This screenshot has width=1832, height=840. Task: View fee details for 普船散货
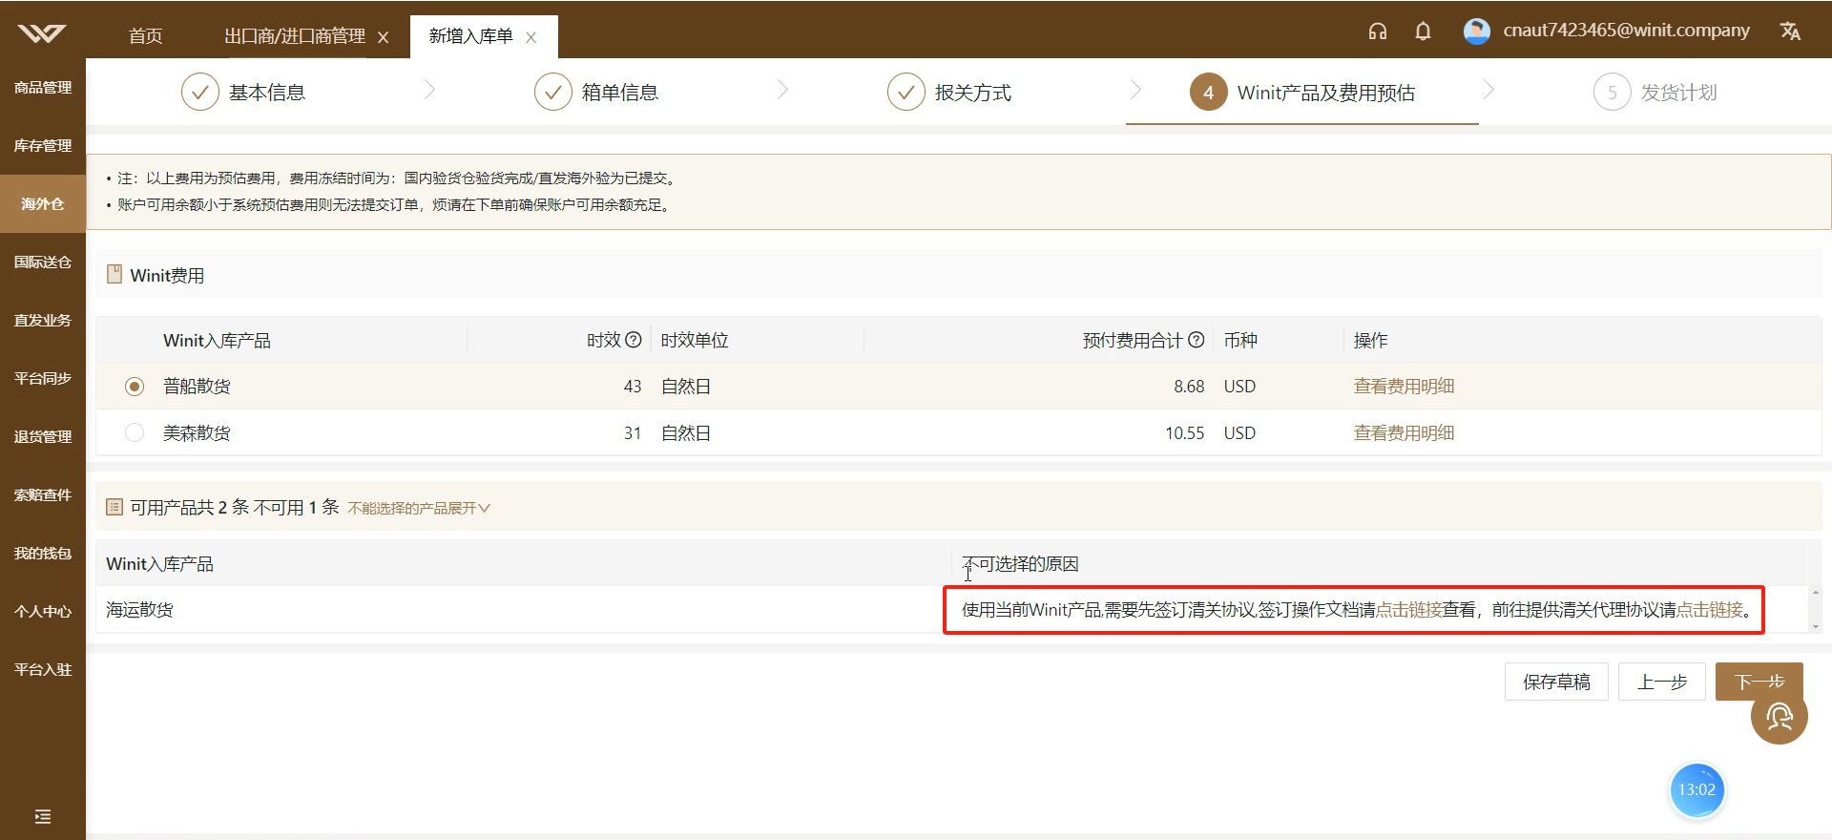click(x=1404, y=387)
